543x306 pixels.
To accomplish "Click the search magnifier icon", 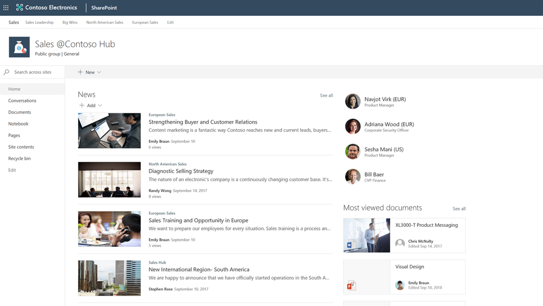I will coord(6,72).
